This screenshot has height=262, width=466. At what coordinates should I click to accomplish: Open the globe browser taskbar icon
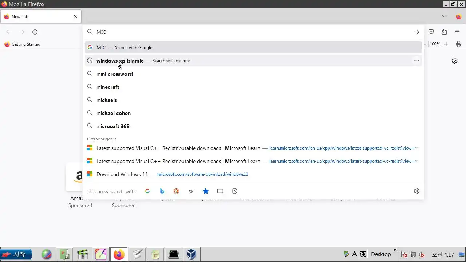[x=47, y=254]
